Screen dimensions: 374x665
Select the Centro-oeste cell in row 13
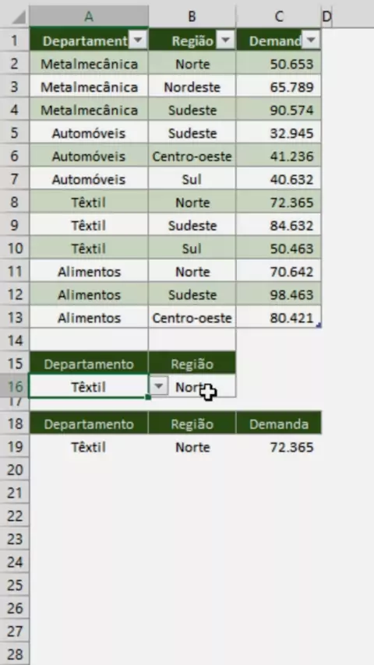pyautogui.click(x=192, y=318)
